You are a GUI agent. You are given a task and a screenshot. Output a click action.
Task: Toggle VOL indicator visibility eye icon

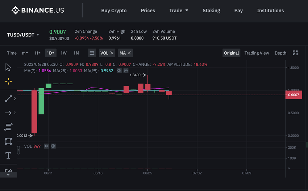[x=46, y=146]
